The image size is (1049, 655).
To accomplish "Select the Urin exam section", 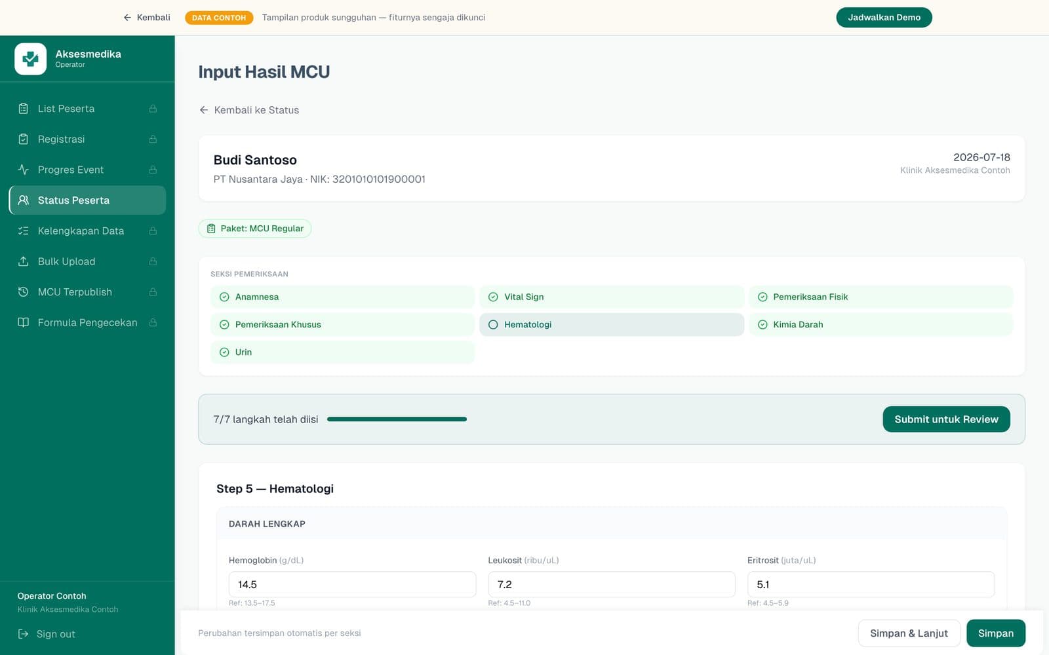I will click(342, 352).
